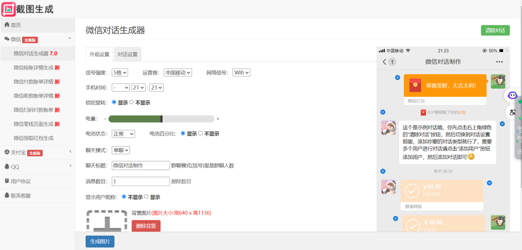Switch to the 外观设置 tab
Screen dimensions: 522x250
99,54
